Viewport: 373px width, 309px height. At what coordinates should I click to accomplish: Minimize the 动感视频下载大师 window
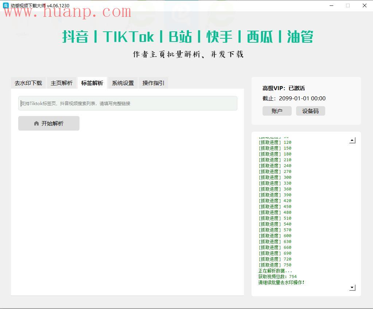pyautogui.click(x=331, y=5)
